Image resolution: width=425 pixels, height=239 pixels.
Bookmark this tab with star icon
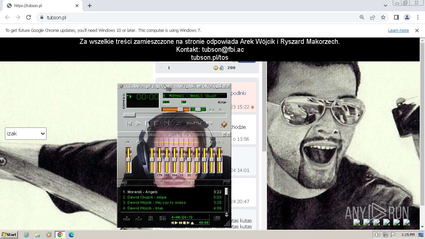point(383,17)
